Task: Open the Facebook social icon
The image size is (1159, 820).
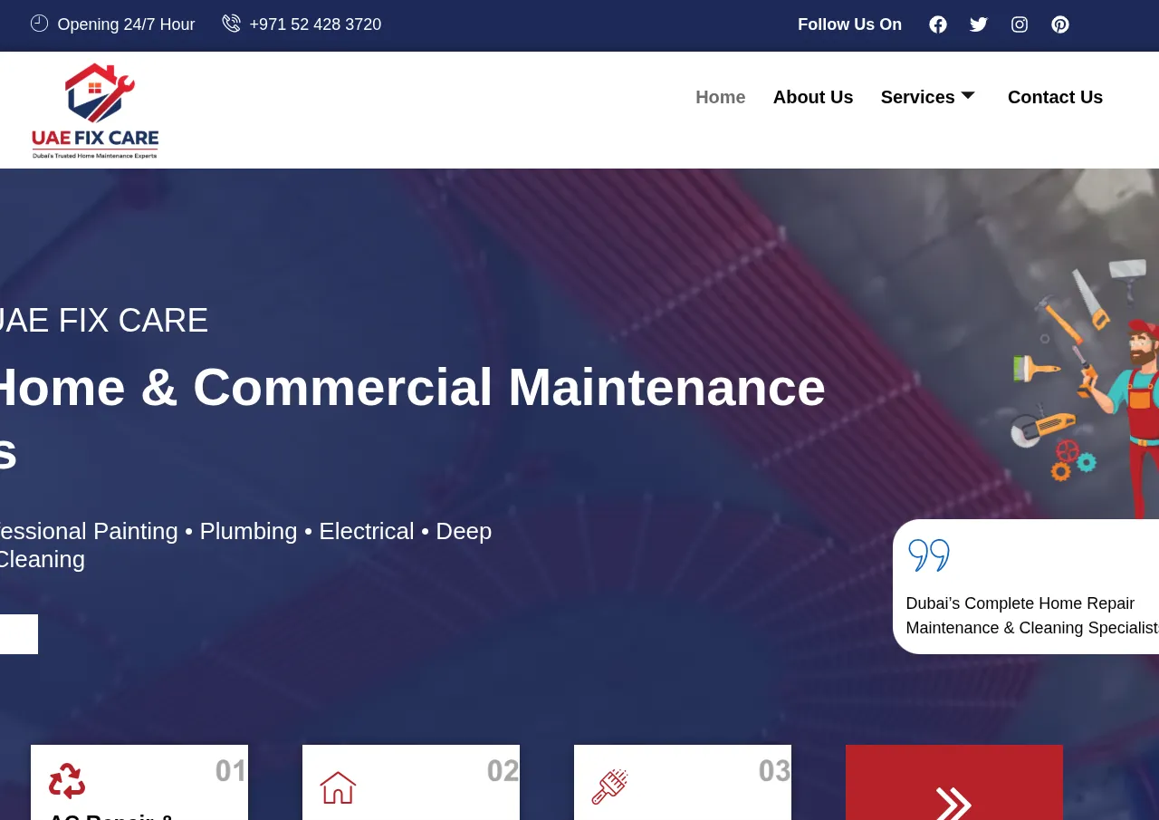Action: click(x=938, y=24)
